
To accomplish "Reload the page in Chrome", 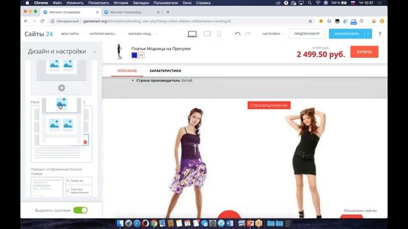I will [x=43, y=21].
